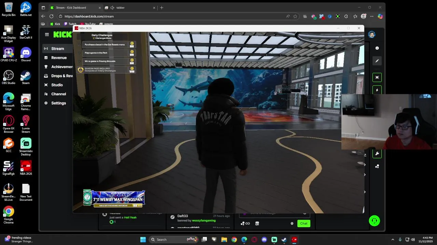The width and height of the screenshot is (437, 245).
Task: Open the Kick bookmark in favorites bar
Action: (x=55, y=24)
